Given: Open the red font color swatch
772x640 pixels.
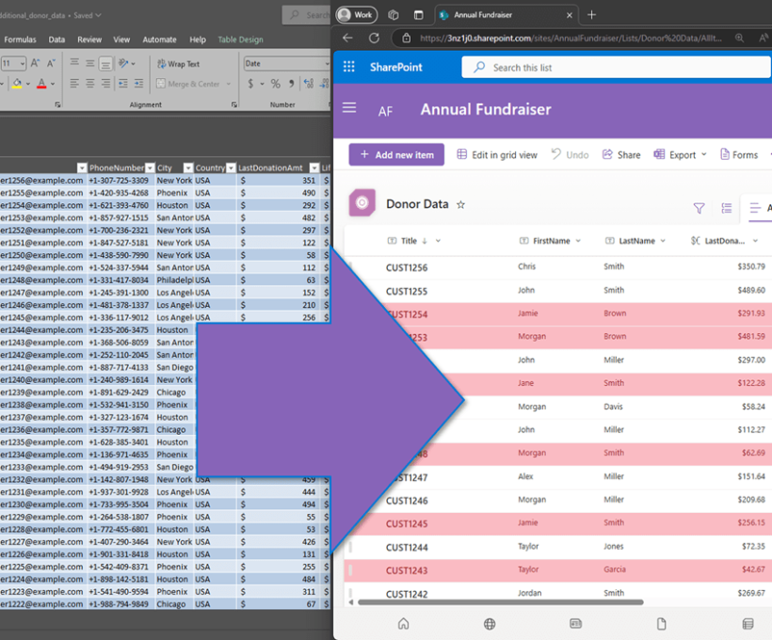Looking at the screenshot, I should pyautogui.click(x=40, y=84).
